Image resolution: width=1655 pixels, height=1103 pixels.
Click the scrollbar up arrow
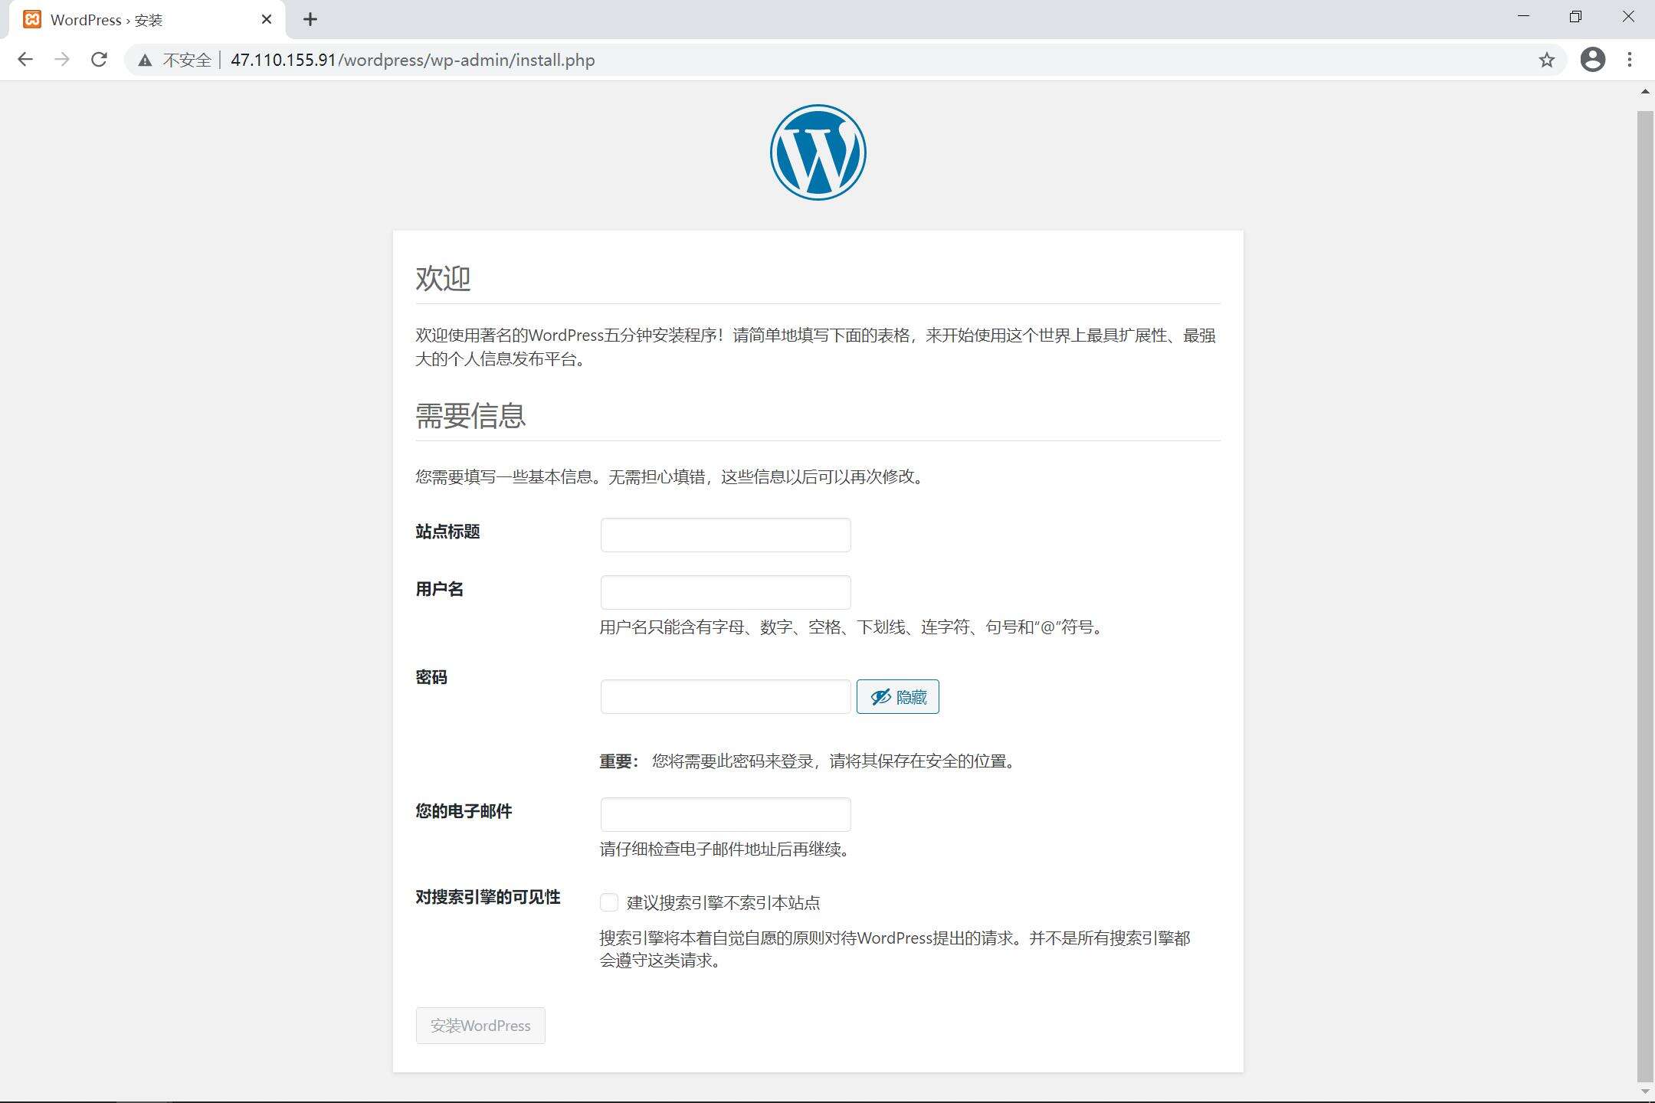click(1645, 92)
